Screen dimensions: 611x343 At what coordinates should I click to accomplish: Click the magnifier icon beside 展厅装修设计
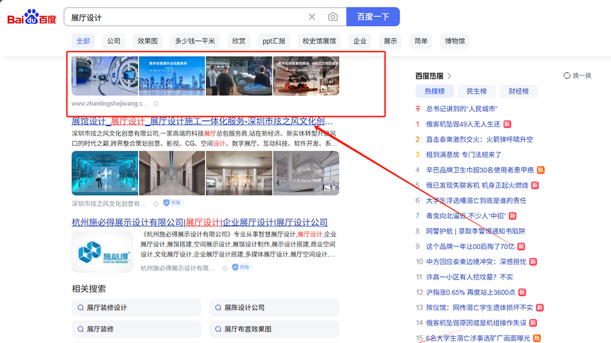[81, 308]
